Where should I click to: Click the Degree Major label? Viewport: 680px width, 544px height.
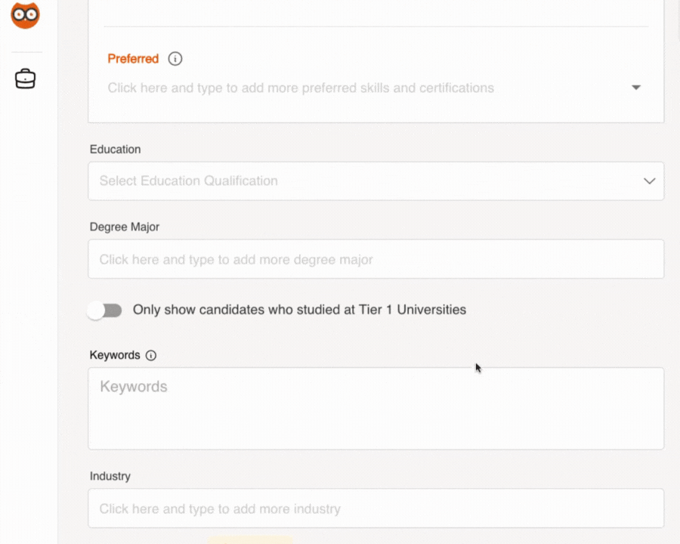point(124,227)
